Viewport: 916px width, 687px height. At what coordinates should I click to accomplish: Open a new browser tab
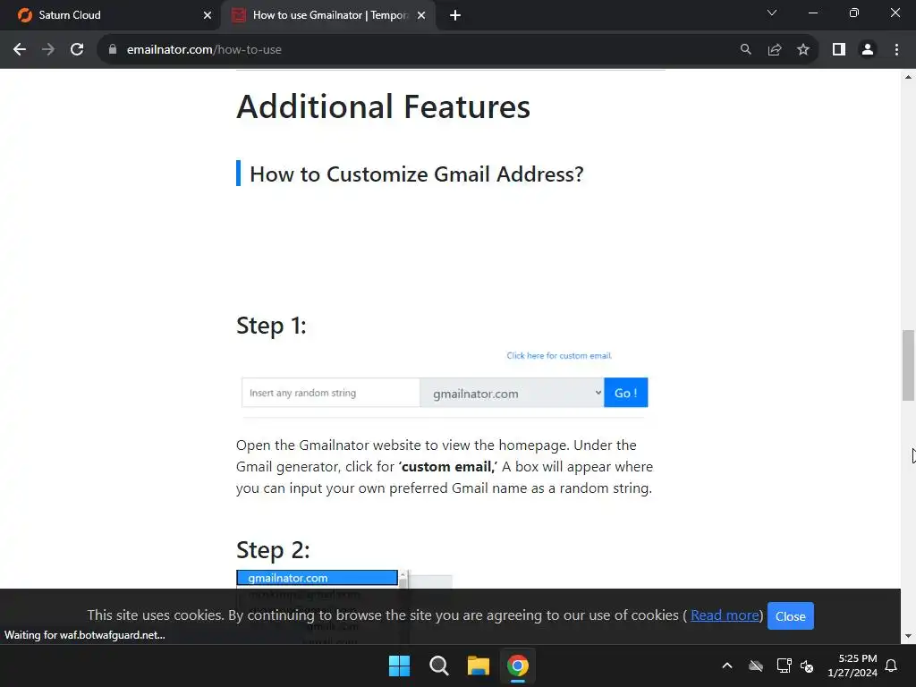(x=455, y=15)
